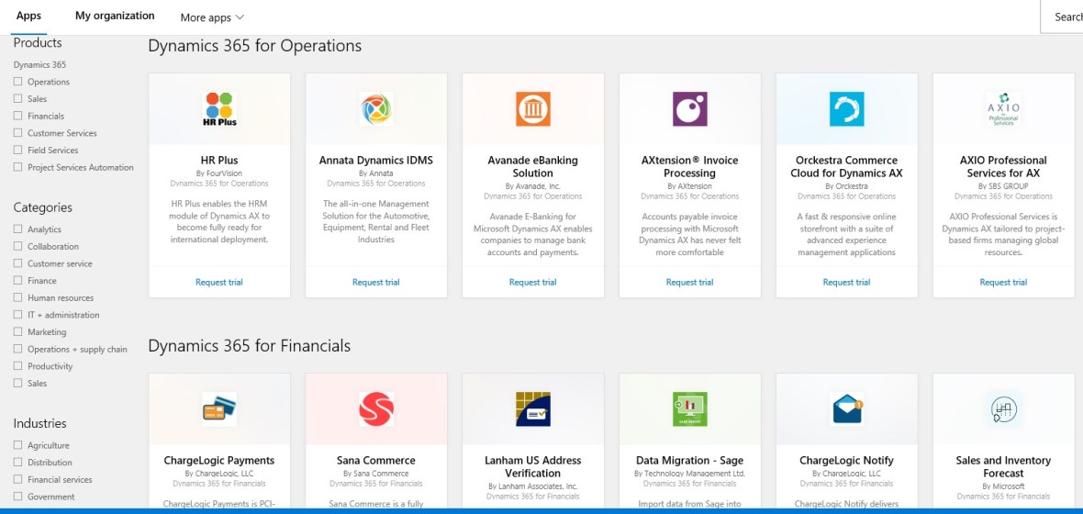This screenshot has height=514, width=1083.
Task: Click the Lanham US Address Verification icon
Action: pyautogui.click(x=533, y=408)
